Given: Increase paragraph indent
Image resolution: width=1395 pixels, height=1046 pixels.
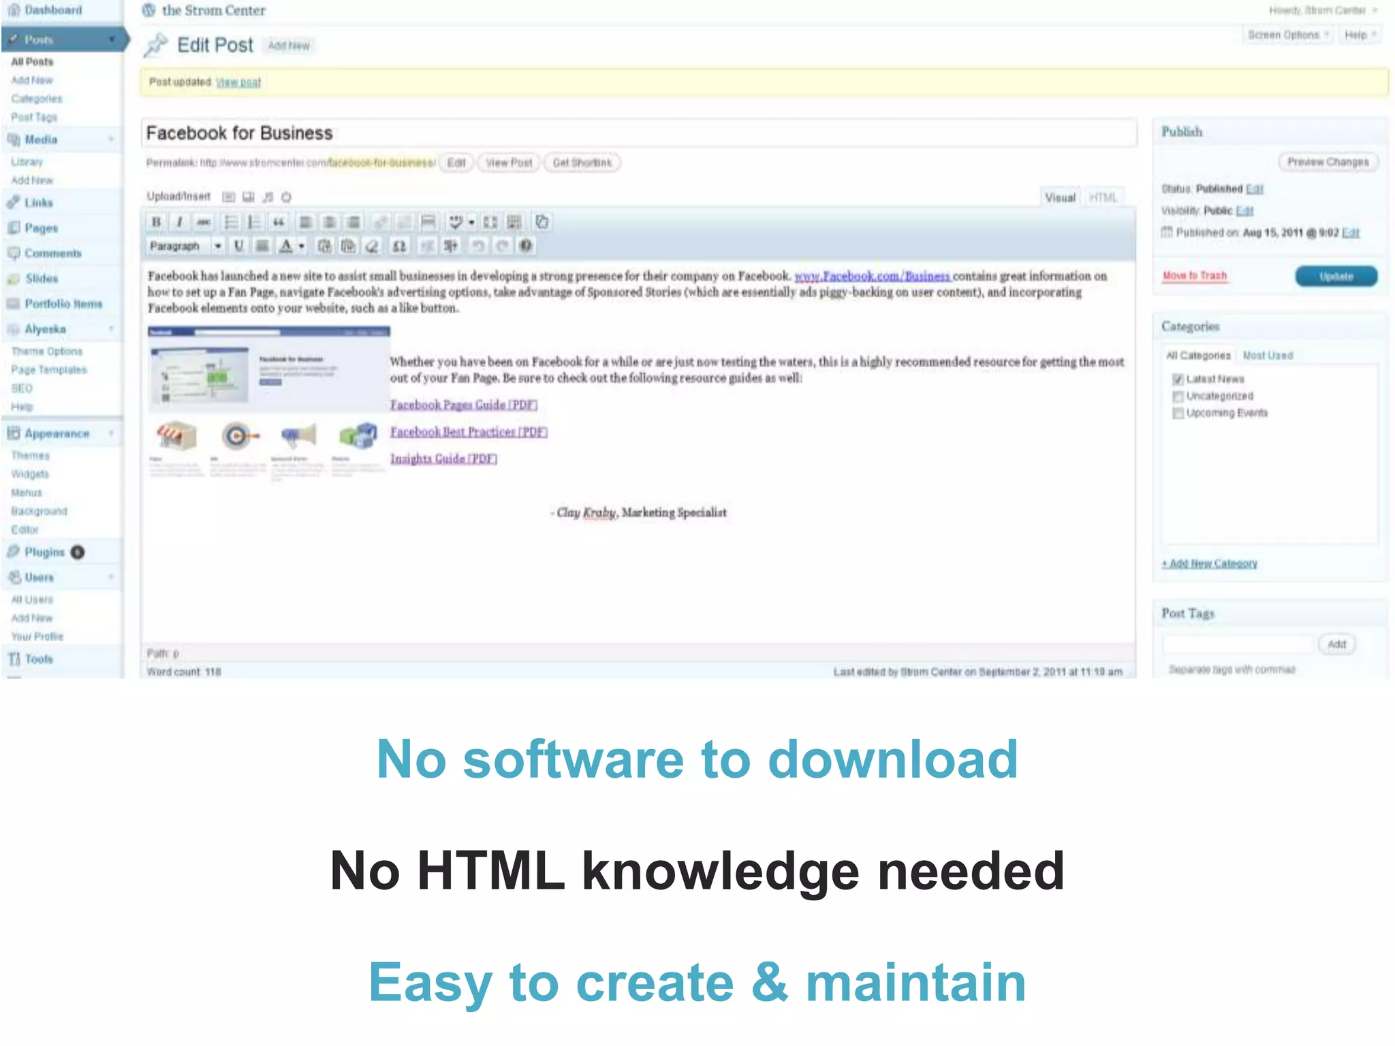Looking at the screenshot, I should point(451,246).
